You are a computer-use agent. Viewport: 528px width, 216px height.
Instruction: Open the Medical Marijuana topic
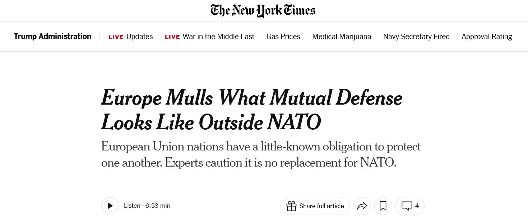pyautogui.click(x=342, y=37)
